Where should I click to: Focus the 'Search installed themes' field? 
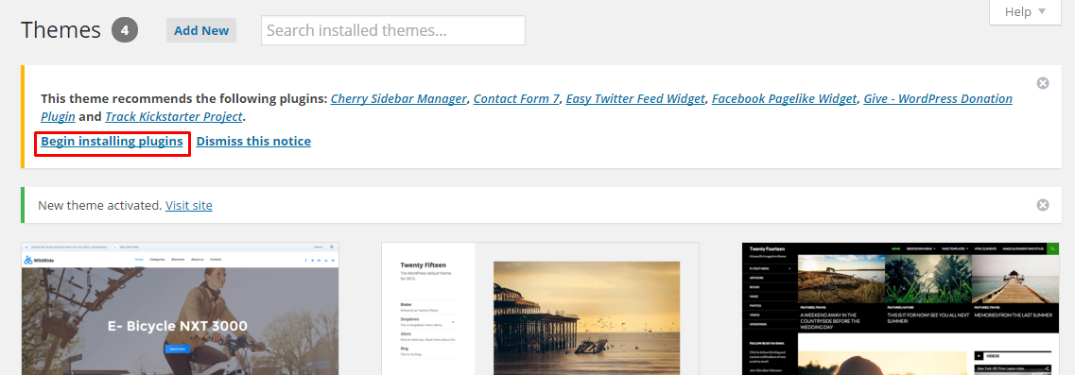pyautogui.click(x=392, y=30)
